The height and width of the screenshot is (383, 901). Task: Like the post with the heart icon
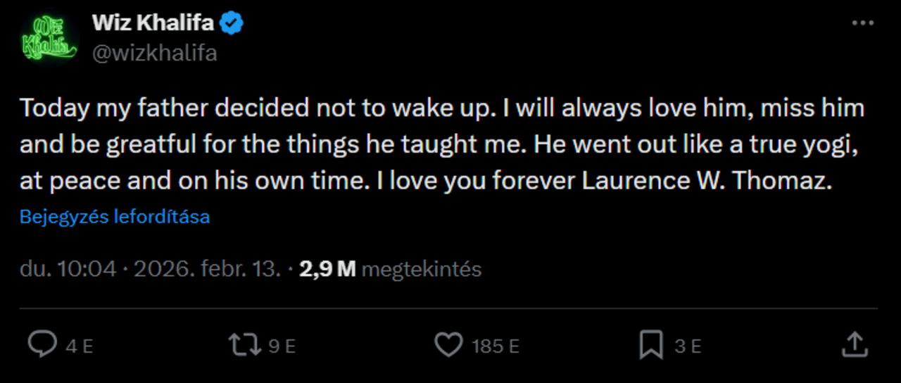447,345
